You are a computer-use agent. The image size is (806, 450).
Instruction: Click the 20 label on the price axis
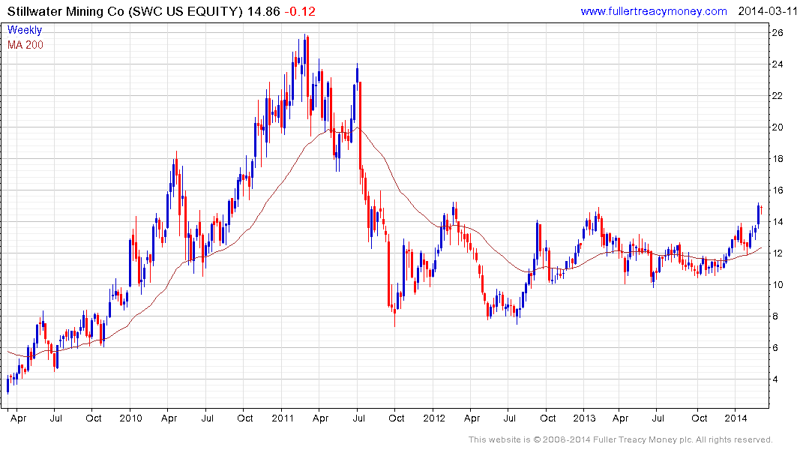tap(778, 127)
